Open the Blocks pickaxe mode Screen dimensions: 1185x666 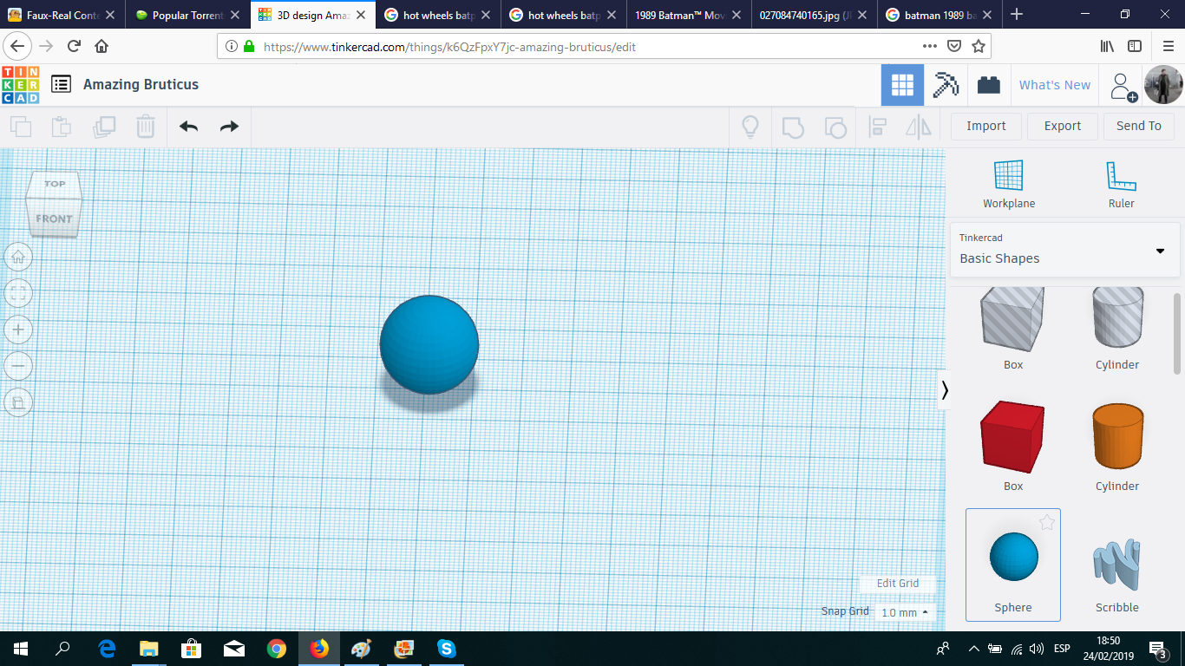[x=946, y=85]
